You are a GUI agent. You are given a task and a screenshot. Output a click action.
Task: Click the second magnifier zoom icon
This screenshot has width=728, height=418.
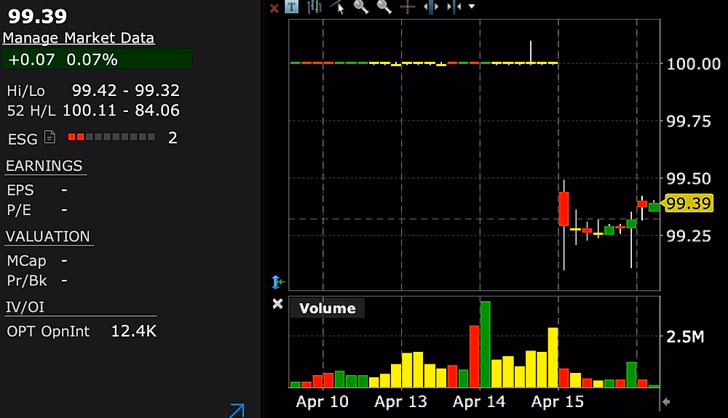coord(384,7)
